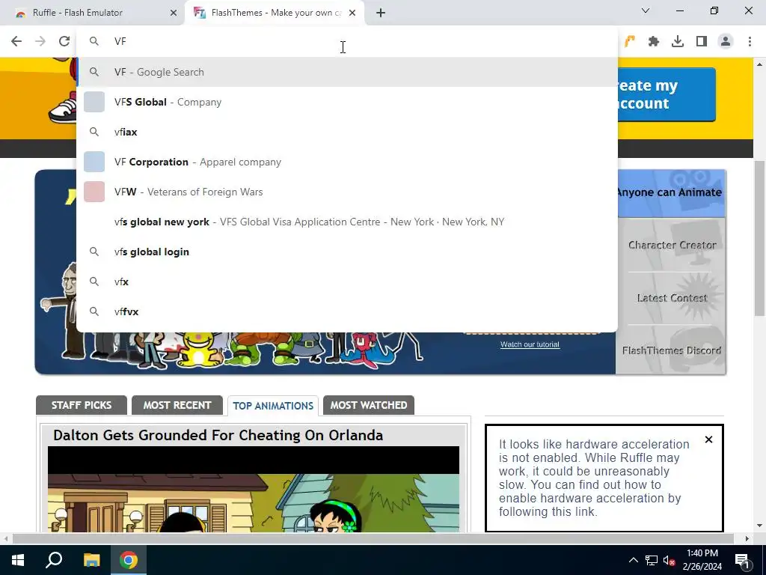Click the browser back arrow
The height and width of the screenshot is (575, 766).
point(16,41)
